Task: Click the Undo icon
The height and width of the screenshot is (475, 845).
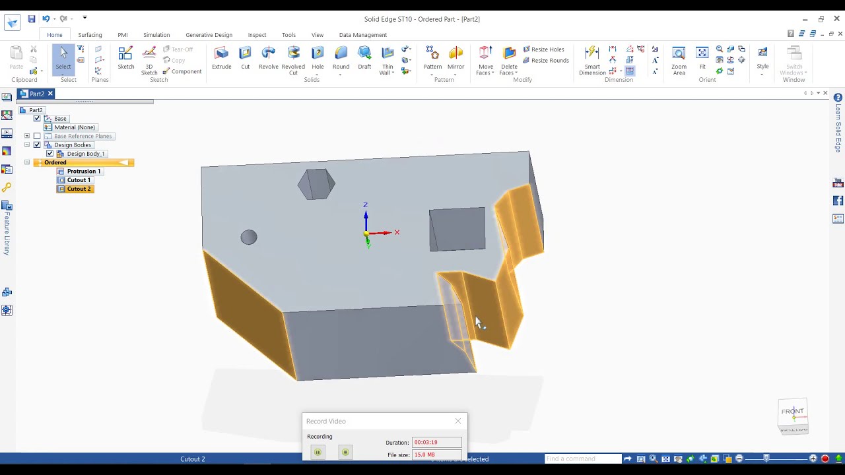Action: click(x=46, y=19)
